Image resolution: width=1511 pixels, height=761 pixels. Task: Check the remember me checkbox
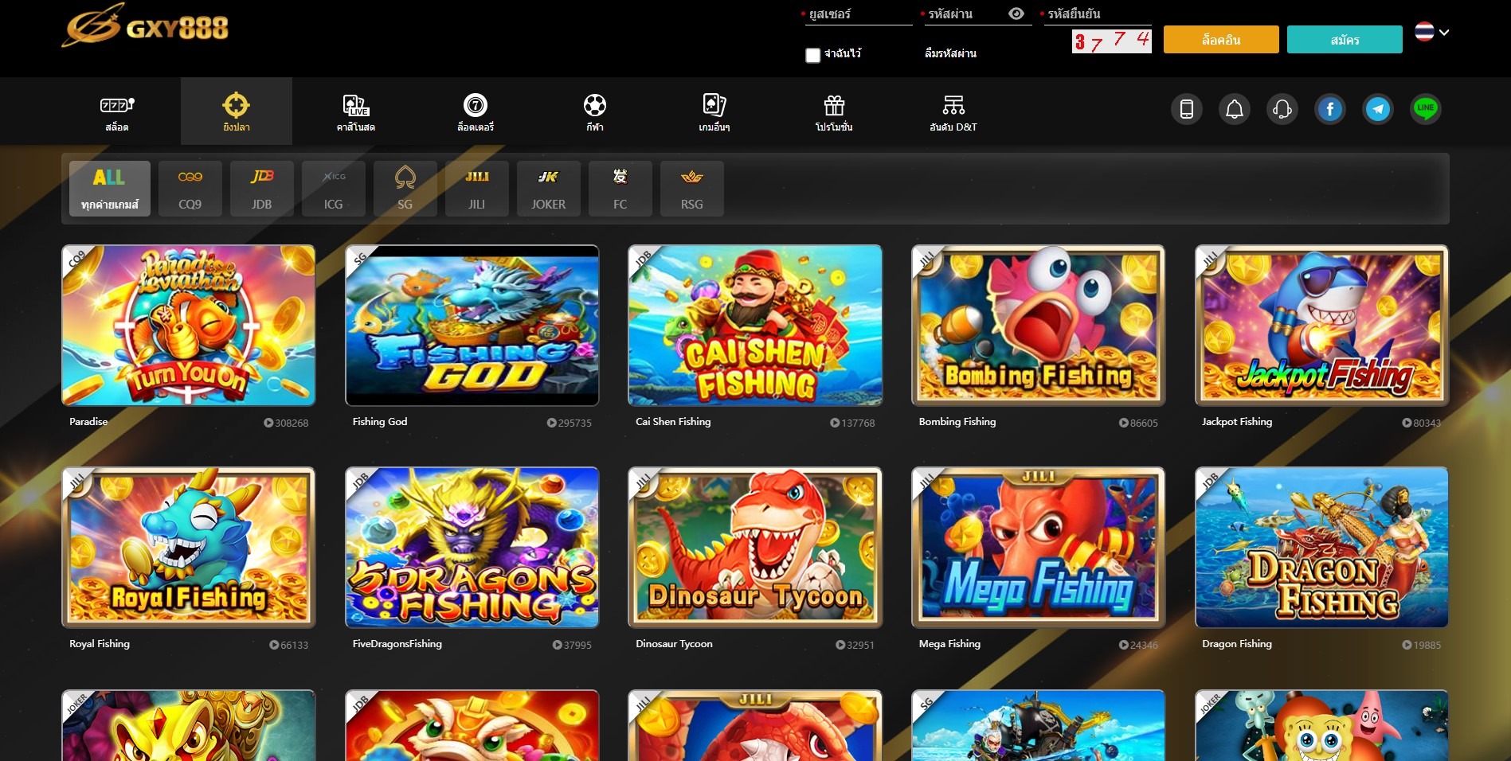(x=812, y=55)
